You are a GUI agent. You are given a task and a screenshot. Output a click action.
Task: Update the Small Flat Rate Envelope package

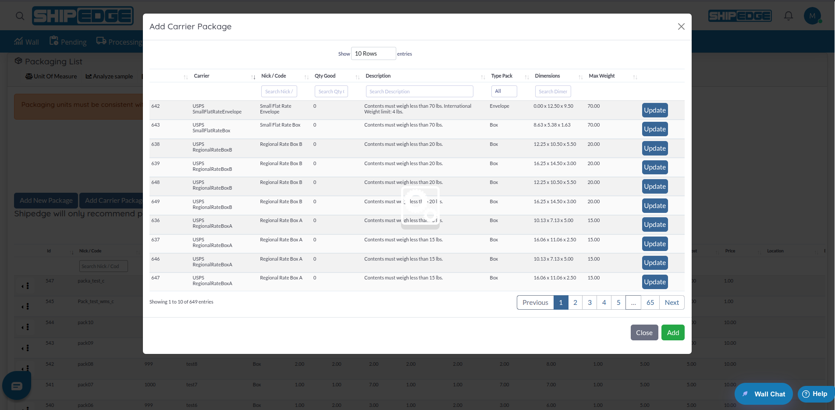[655, 110]
